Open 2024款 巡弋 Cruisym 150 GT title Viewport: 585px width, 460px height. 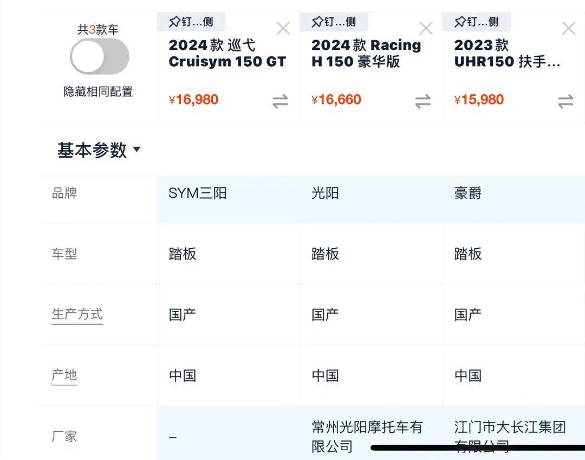pyautogui.click(x=227, y=53)
